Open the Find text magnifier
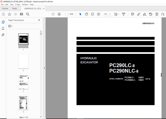 (28, 14)
